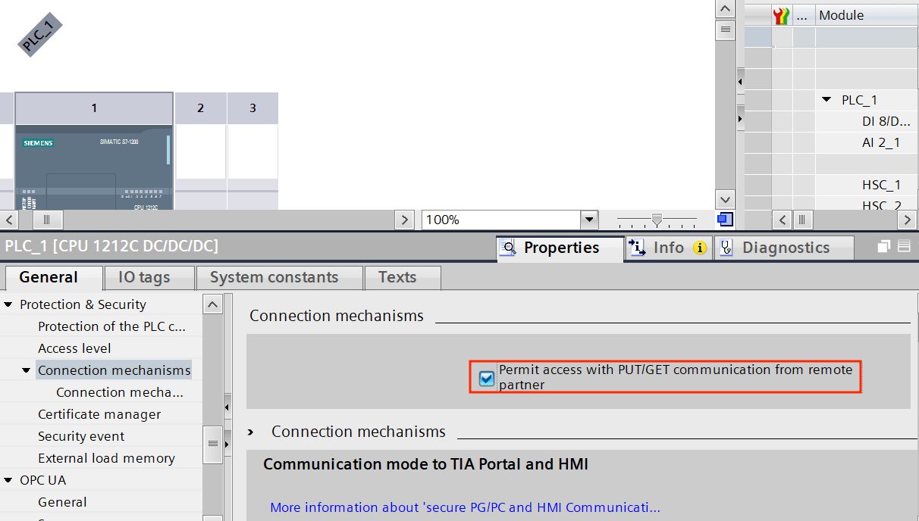Disable PUT/GET communication access checkbox

coord(486,378)
